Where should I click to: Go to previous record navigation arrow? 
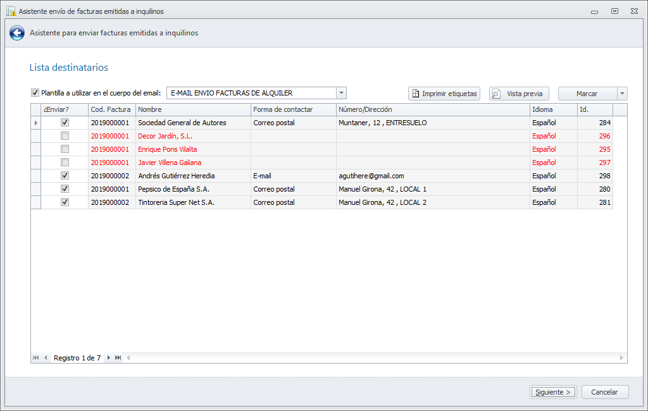point(46,358)
